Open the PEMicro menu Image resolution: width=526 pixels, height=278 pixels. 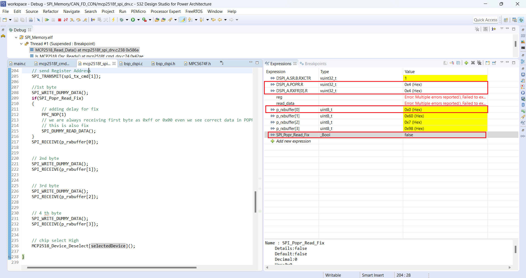(138, 11)
